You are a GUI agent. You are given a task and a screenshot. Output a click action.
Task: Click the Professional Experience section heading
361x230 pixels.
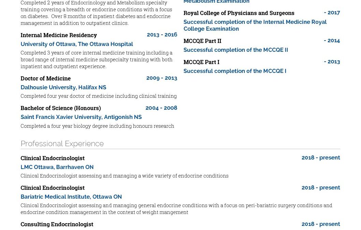[62, 143]
